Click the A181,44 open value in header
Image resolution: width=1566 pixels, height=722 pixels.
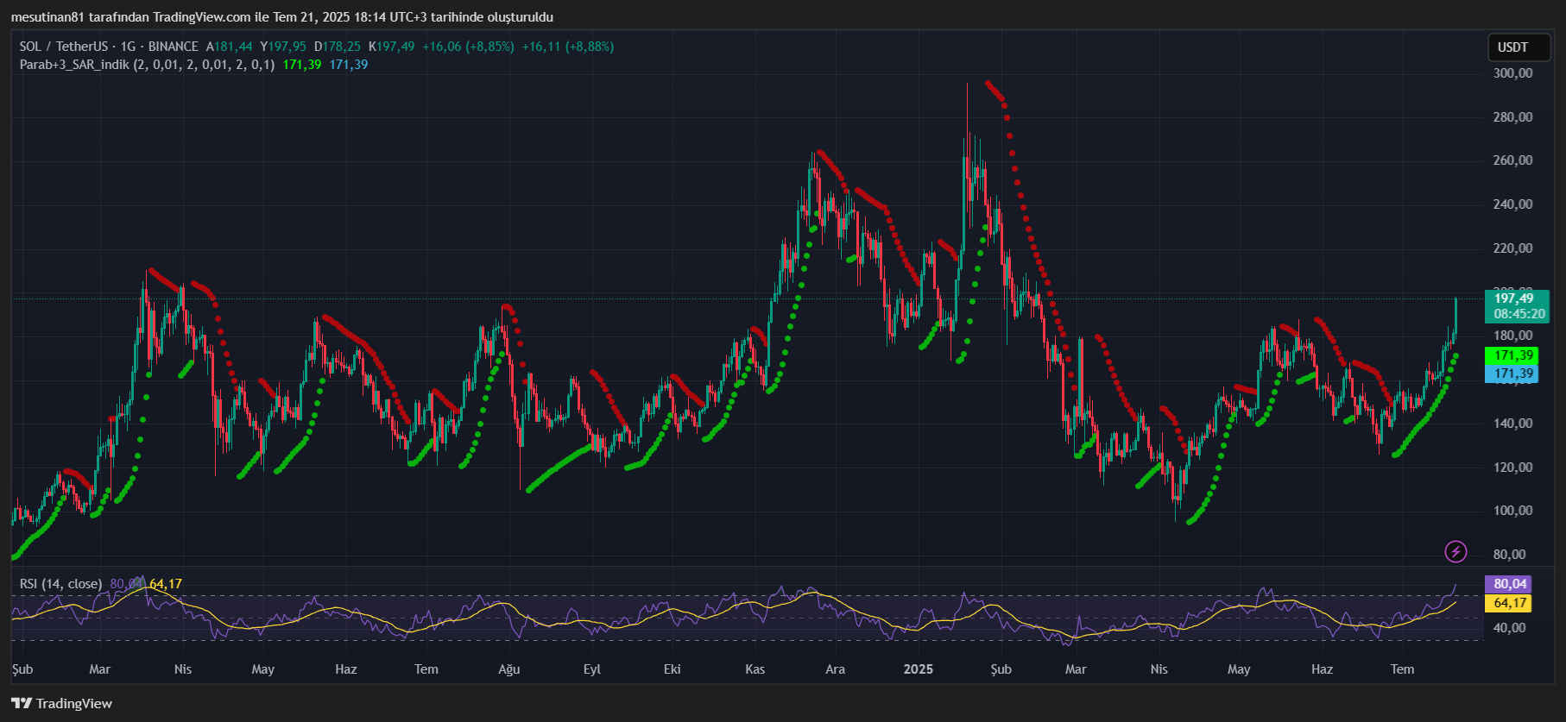pyautogui.click(x=229, y=47)
